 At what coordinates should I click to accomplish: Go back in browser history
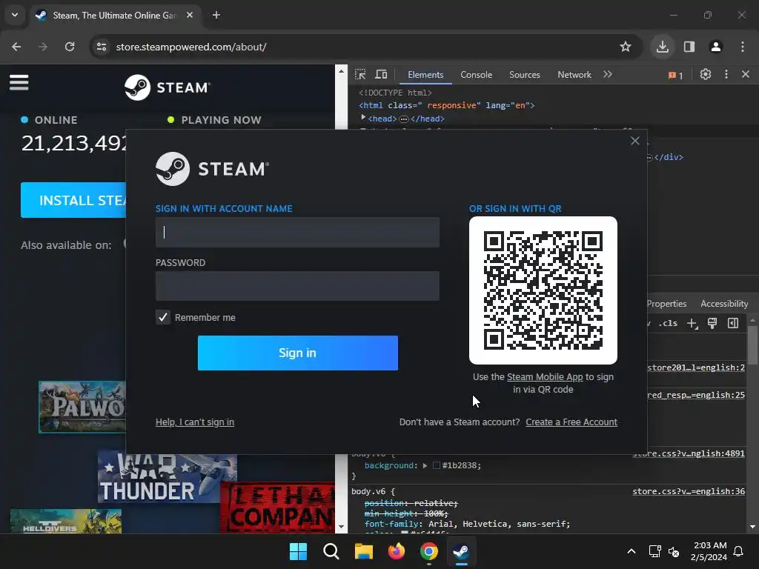[16, 47]
